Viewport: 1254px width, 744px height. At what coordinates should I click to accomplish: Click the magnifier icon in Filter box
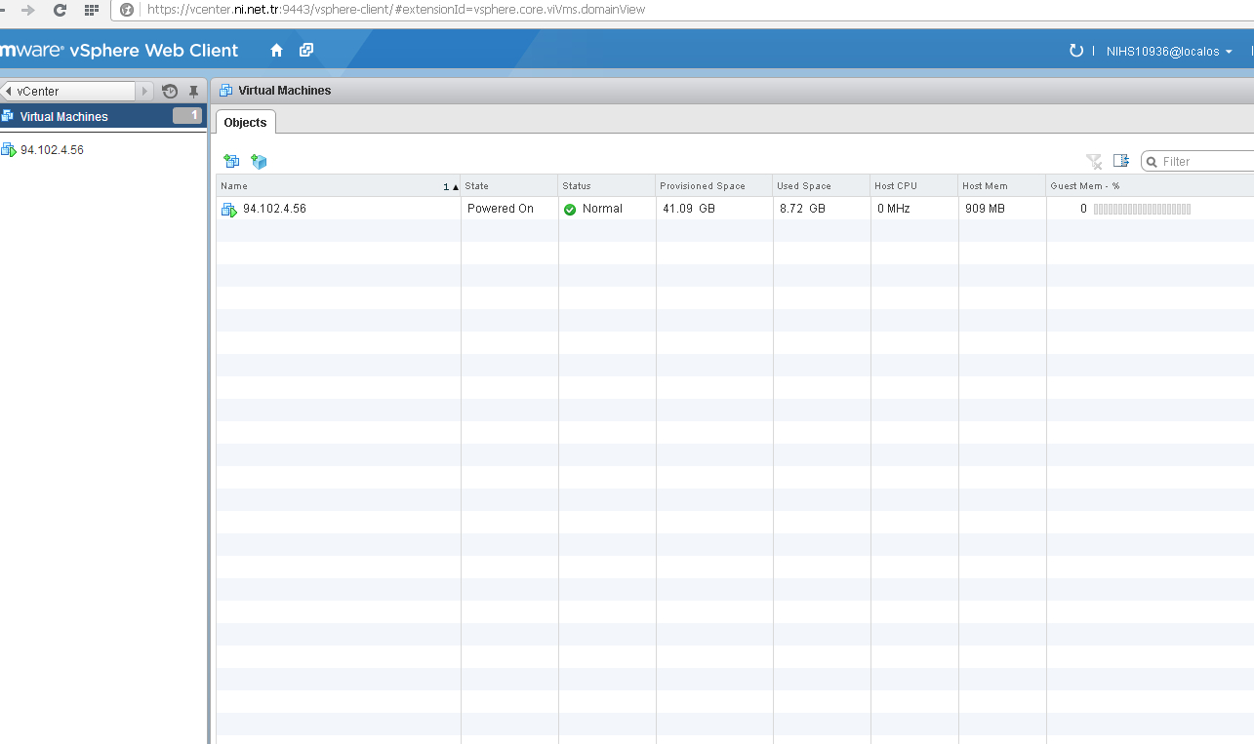pos(1152,162)
